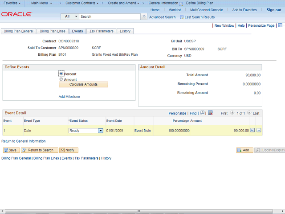Click the download to spreadsheet grid icon
The width and height of the screenshot is (285, 214).
(x=210, y=113)
